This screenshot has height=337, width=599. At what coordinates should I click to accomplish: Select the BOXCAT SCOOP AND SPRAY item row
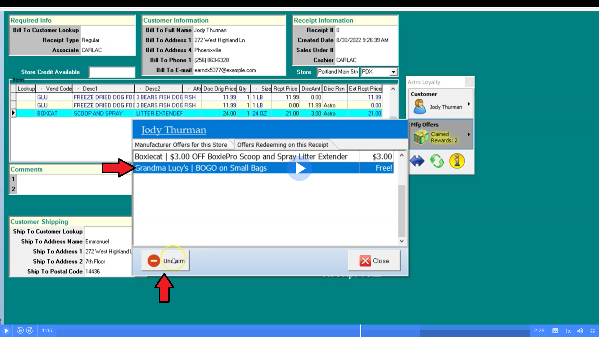pyautogui.click(x=199, y=113)
